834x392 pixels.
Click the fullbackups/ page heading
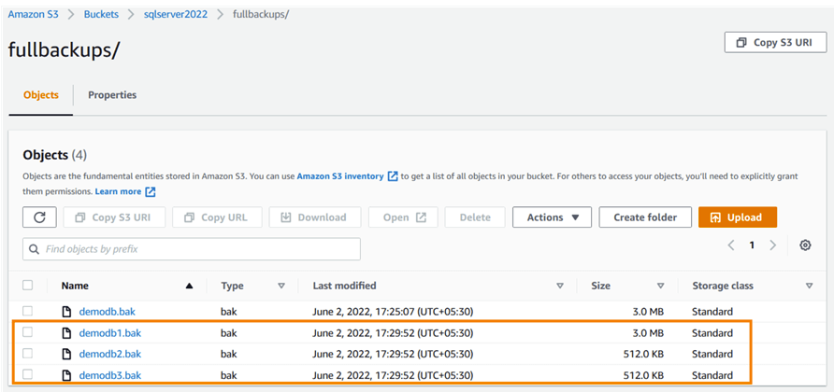click(65, 49)
